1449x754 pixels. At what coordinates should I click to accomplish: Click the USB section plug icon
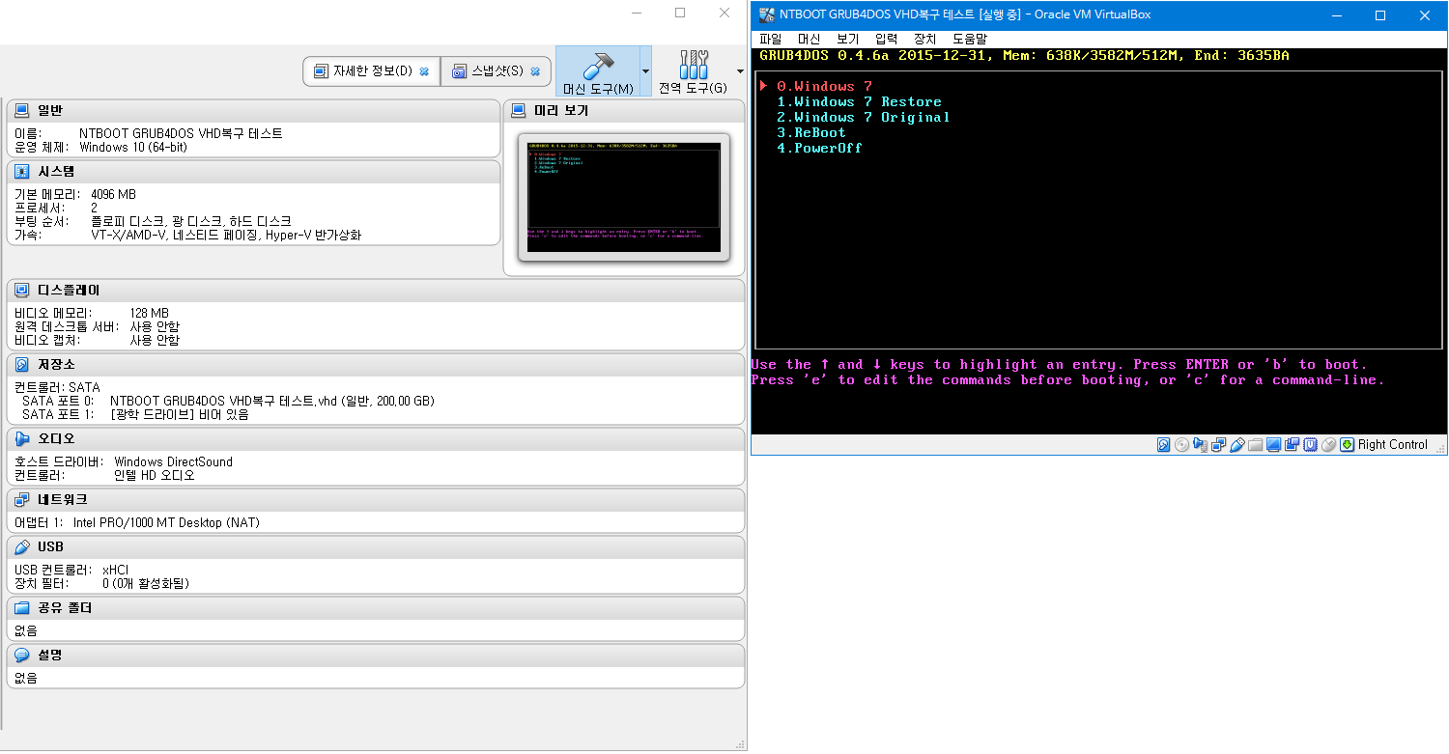22,546
